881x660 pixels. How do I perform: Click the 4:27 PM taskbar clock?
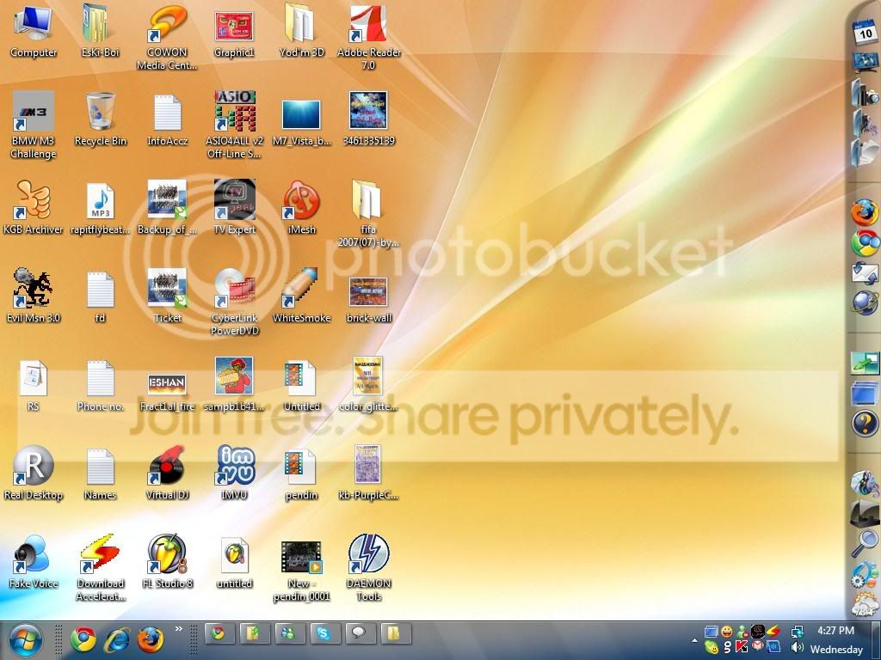coord(835,631)
